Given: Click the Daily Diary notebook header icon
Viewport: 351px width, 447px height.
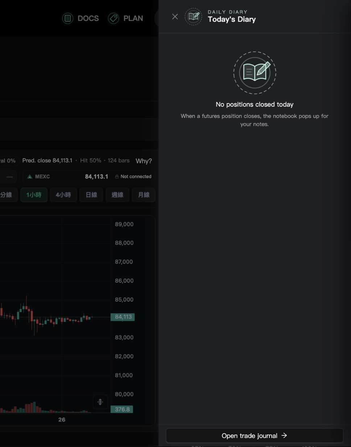Looking at the screenshot, I should [194, 17].
